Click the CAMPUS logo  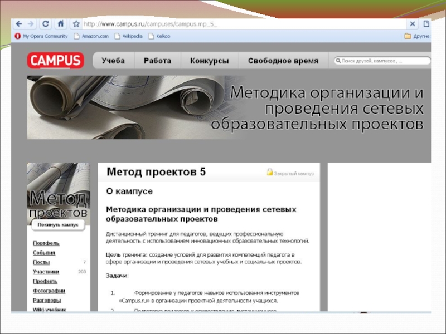point(56,61)
